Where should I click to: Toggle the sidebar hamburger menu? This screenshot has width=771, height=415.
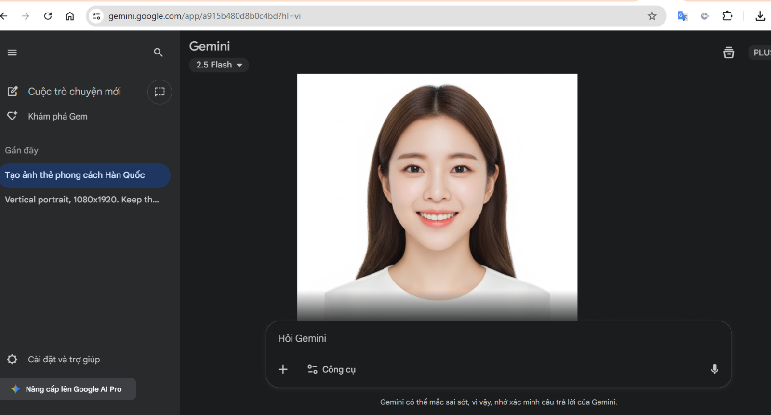(13, 53)
